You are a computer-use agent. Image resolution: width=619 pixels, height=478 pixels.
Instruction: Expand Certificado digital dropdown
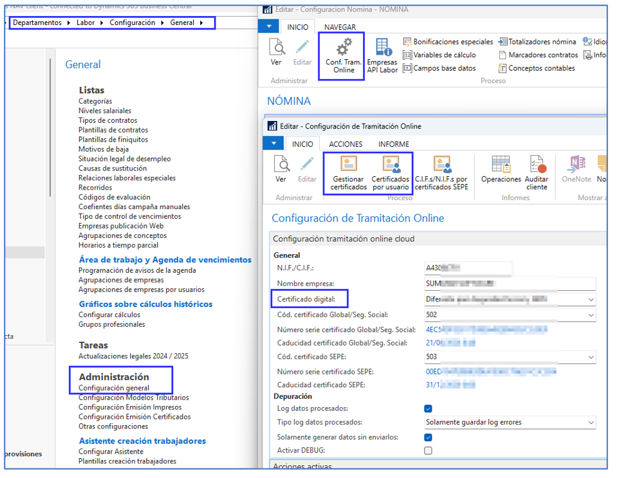tap(591, 300)
